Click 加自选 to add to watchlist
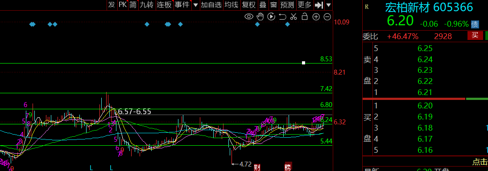 (x=211, y=4)
